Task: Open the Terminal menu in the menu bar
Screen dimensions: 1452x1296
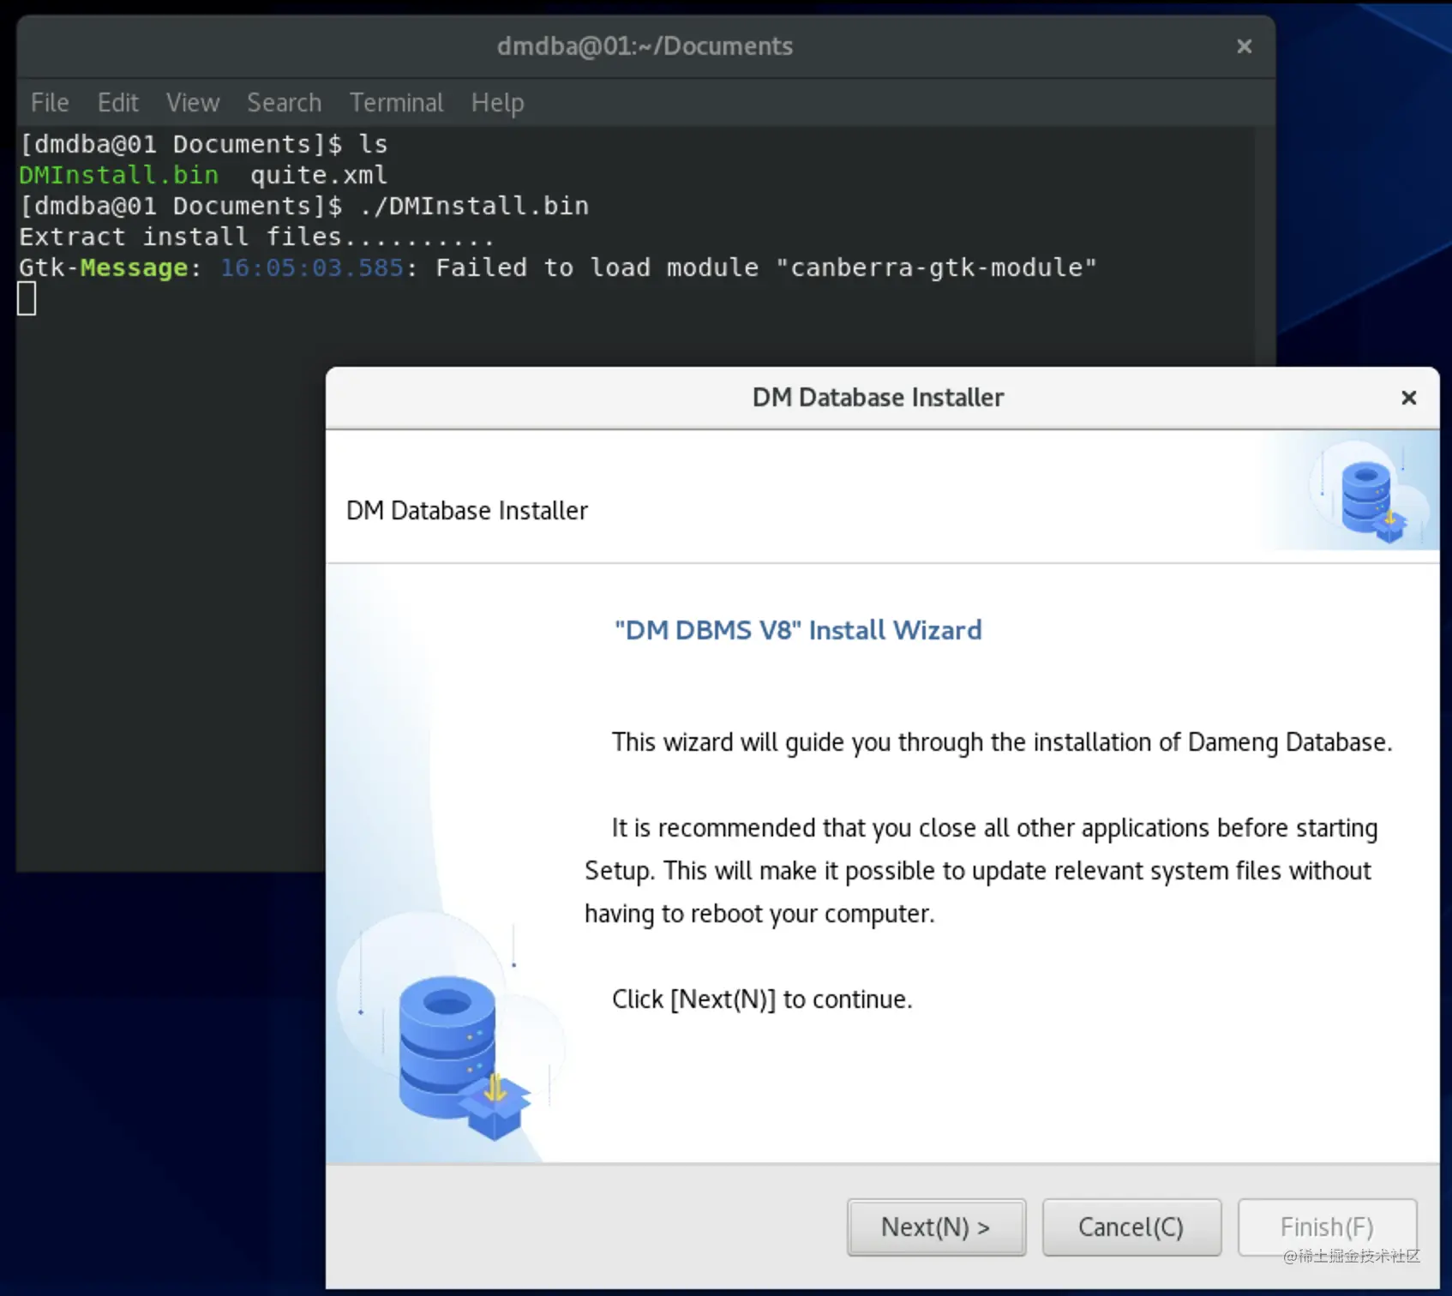Action: (397, 103)
